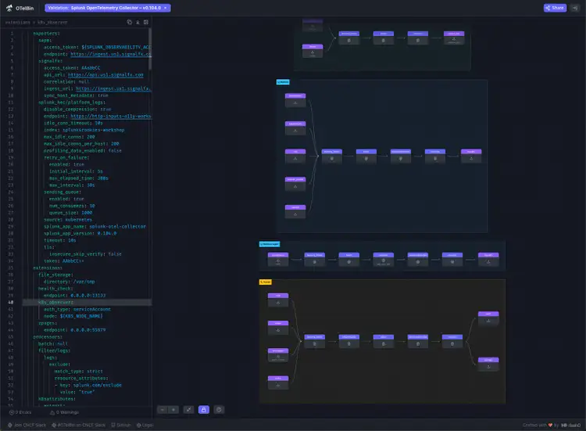Zoom in the pipeline canvas
Viewport: 586px width, 431px height.
coord(173,409)
